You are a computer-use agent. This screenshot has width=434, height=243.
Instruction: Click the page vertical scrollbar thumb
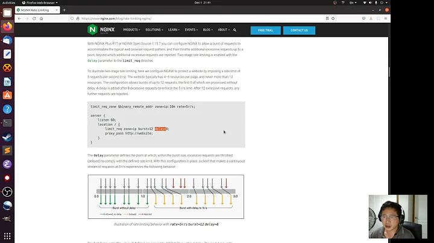click(389, 72)
